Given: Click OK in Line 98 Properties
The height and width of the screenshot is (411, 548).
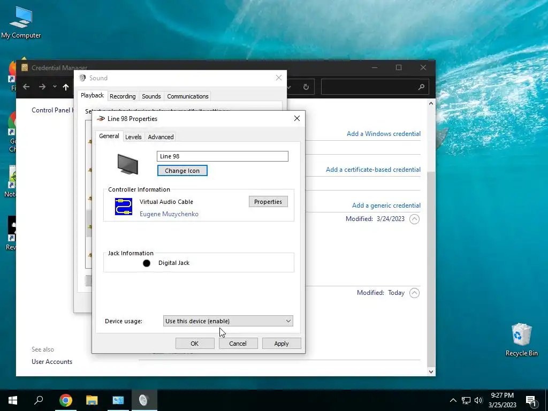Looking at the screenshot, I should point(195,344).
